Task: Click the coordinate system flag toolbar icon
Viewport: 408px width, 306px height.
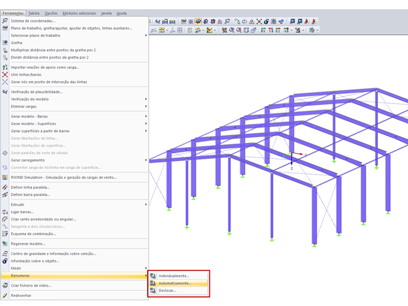Action: point(227,21)
